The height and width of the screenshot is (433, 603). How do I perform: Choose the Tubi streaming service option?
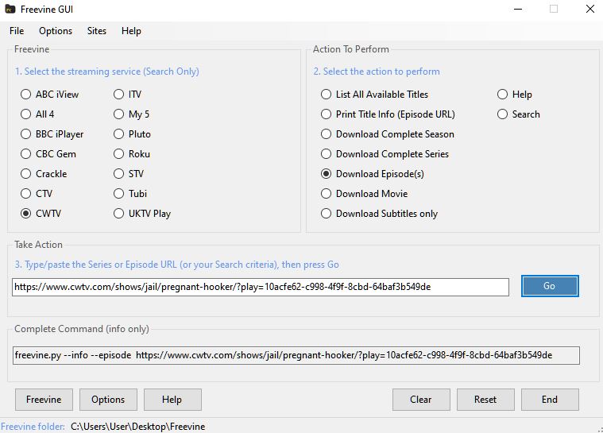119,194
